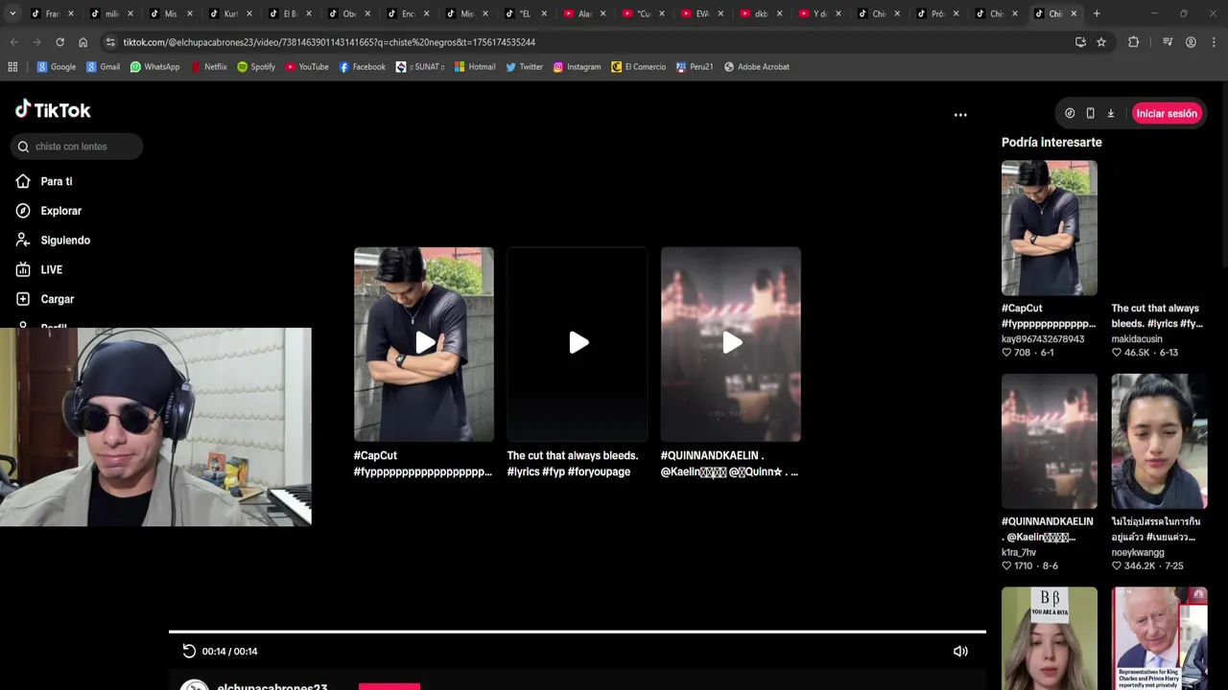This screenshot has height=690, width=1228.
Task: Bookmark this page with star icon
Action: (1101, 42)
